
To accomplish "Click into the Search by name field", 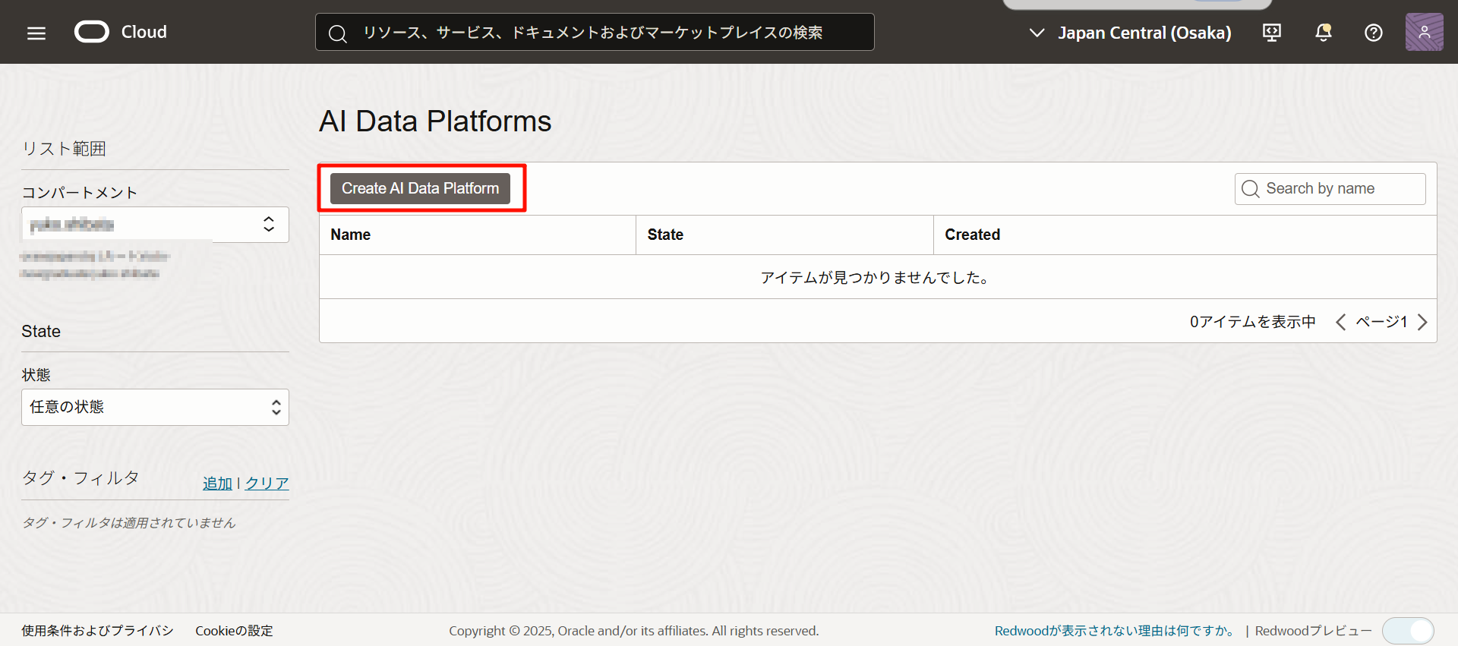I will click(1330, 188).
